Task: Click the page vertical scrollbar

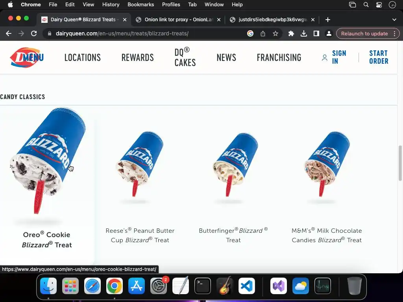Action: point(400,163)
